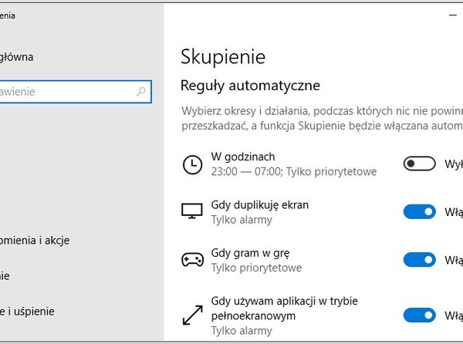Open the Gdy używam aplikacji w trybie pełnoekranowym rule
This screenshot has height=344, width=463.
pos(284,301)
